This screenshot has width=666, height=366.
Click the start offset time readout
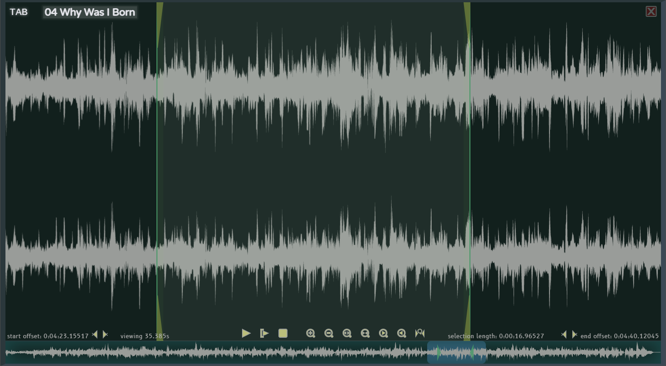48,336
